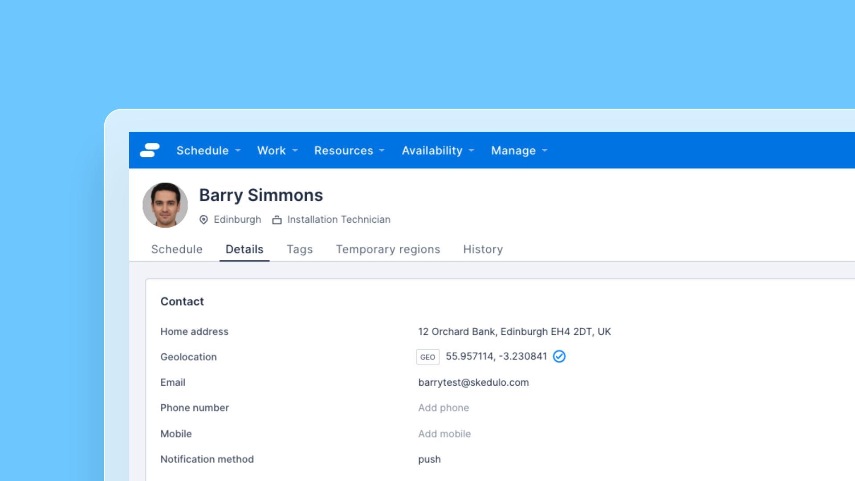This screenshot has height=481, width=855.
Task: Click the Skedulo logo icon
Action: point(150,150)
